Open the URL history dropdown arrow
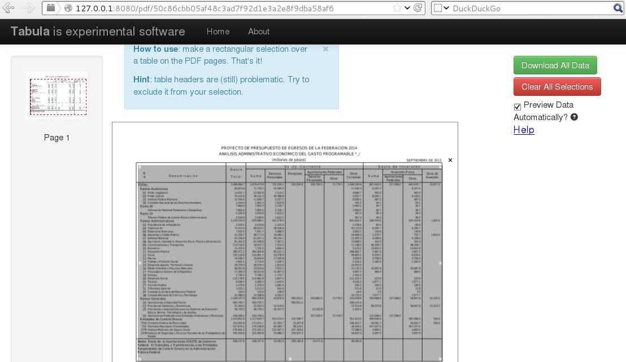Screen dimensions: 626x362 [407, 8]
